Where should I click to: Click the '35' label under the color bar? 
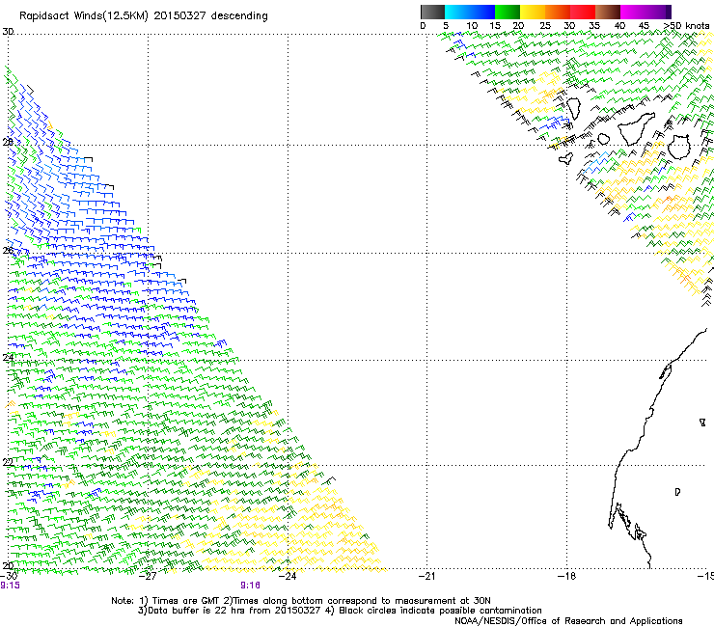[594, 26]
